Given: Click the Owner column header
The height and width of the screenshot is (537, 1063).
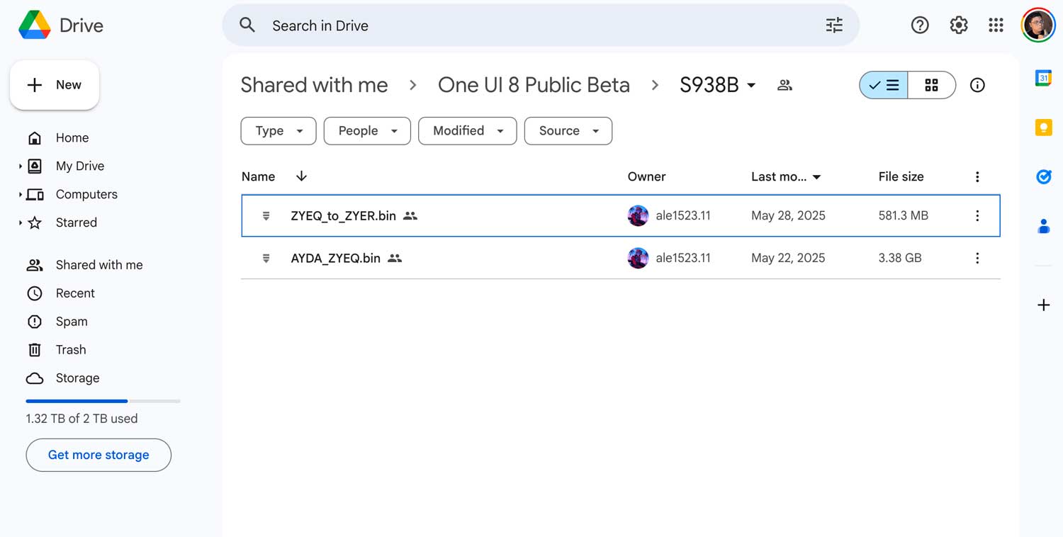Looking at the screenshot, I should point(646,177).
